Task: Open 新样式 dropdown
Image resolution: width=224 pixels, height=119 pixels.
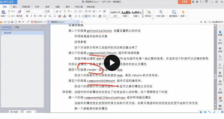Action: click(x=149, y=16)
